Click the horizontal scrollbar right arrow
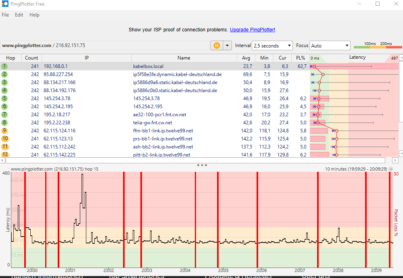The height and width of the screenshot is (278, 403). click(395, 161)
